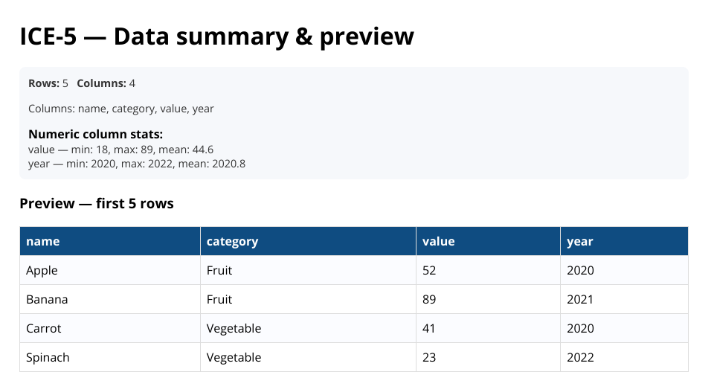Screen dimensions: 714x372
Task: Select the Banana name cell
Action: 47,299
